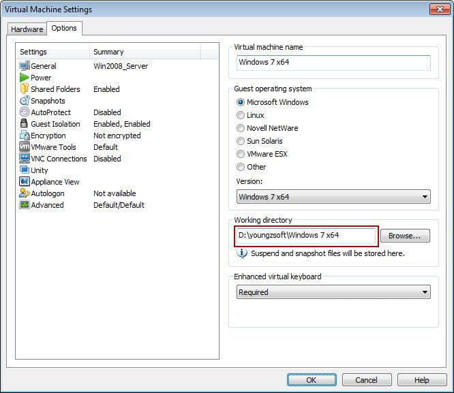Click Shared Folders 'Enabled' summary
The width and height of the screenshot is (454, 393).
click(106, 89)
